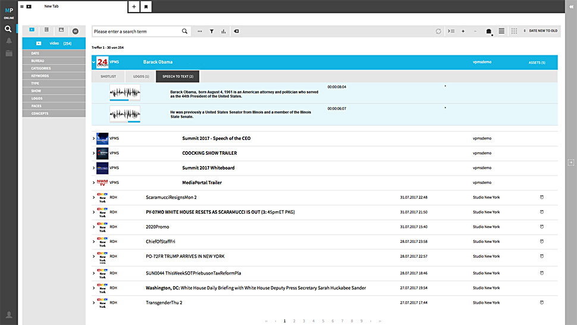This screenshot has width=577, height=325.
Task: Open the three-dots more options menu
Action: coord(200,32)
